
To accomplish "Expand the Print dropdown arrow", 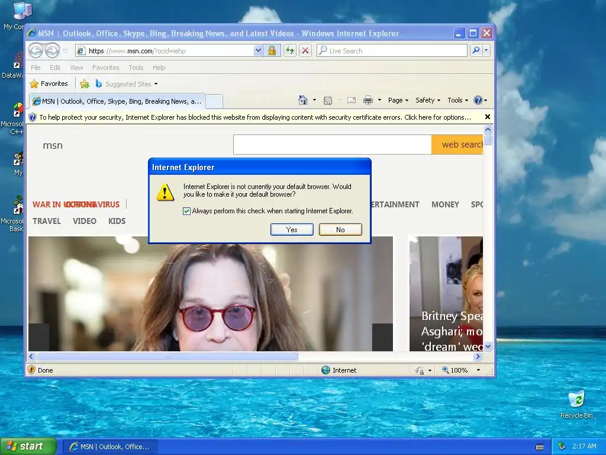I will pos(379,100).
